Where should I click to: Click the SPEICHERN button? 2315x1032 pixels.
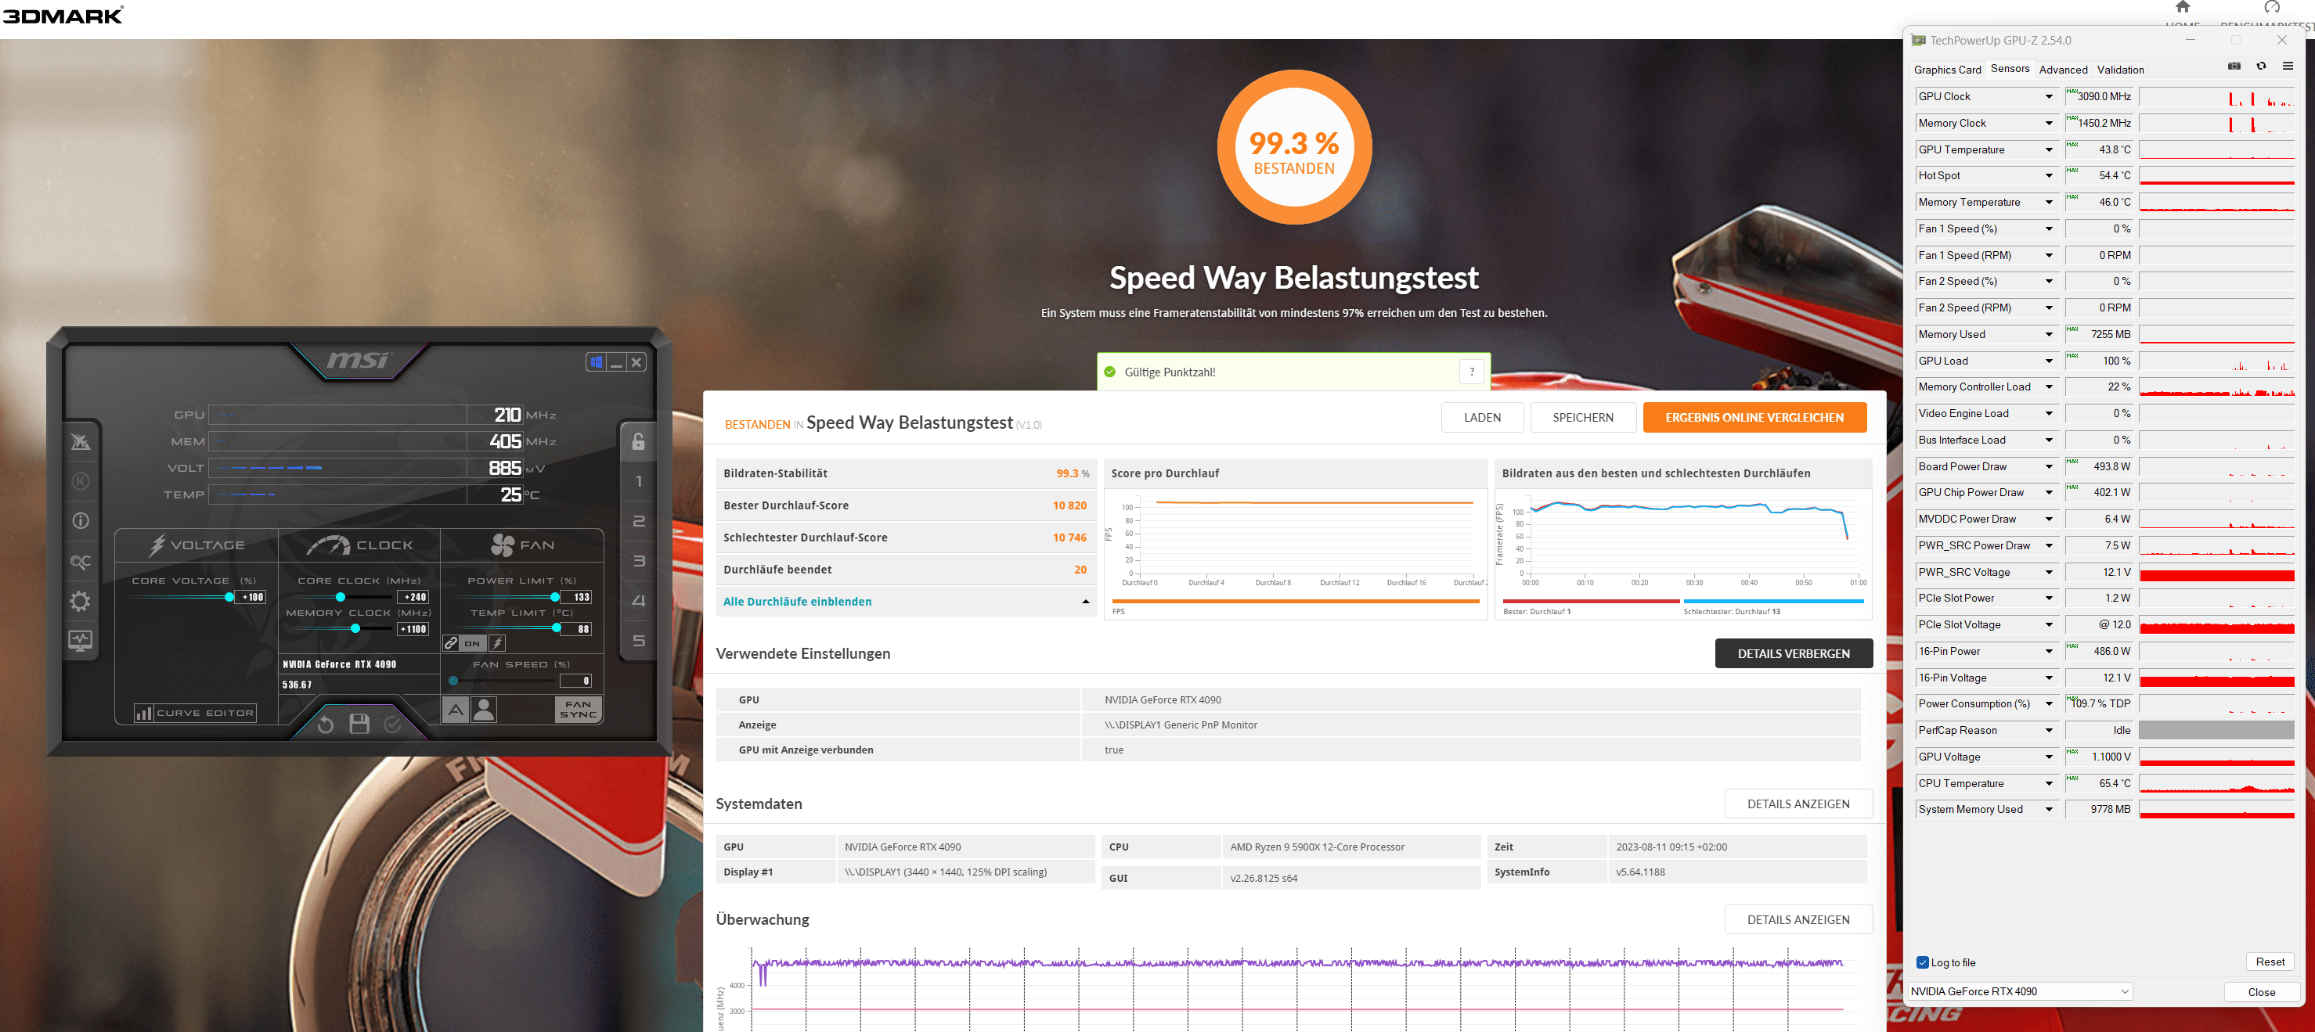pos(1582,418)
